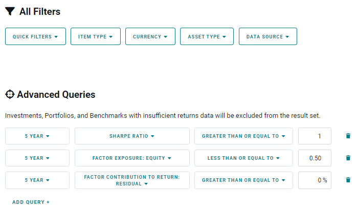Open the Data Source dropdown
357x210 pixels.
click(267, 36)
